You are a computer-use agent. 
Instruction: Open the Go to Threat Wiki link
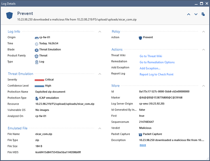150,56
